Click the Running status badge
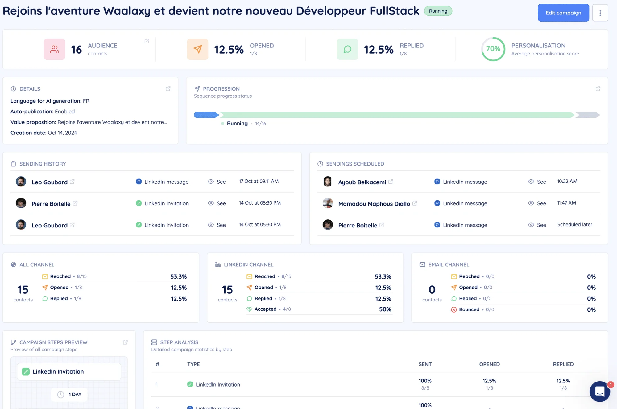The height and width of the screenshot is (409, 617). (438, 11)
